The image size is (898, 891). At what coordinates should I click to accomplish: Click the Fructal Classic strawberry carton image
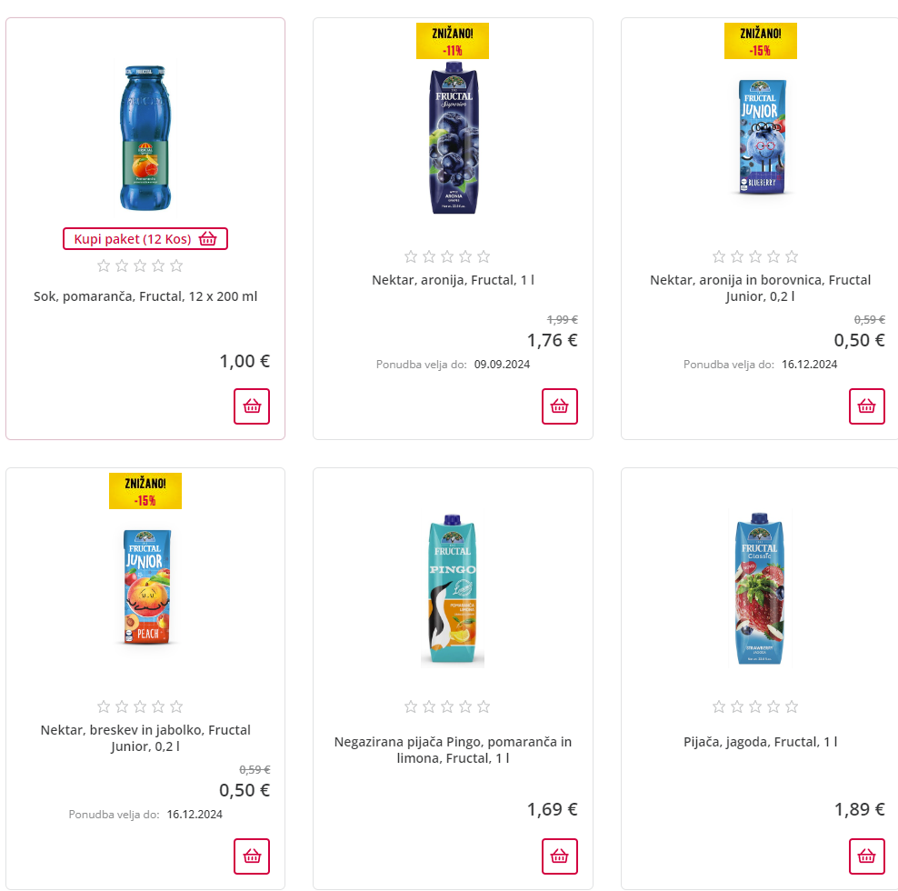(760, 589)
